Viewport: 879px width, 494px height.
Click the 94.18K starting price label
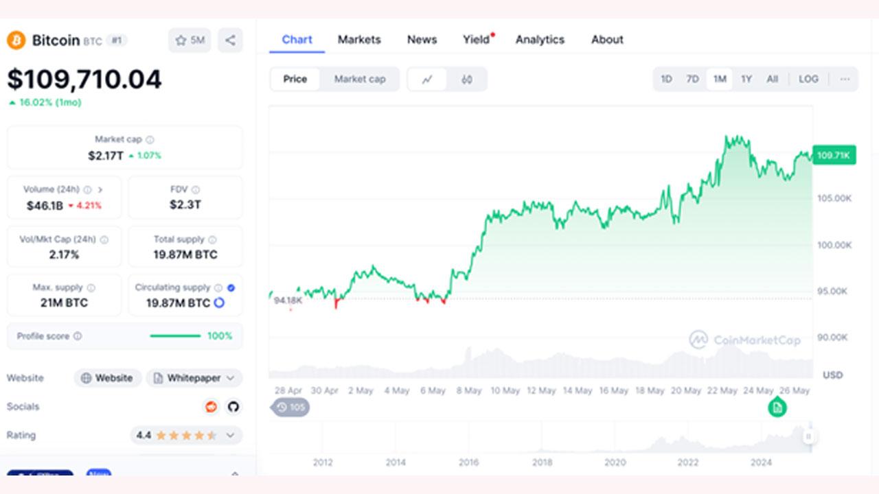[288, 301]
